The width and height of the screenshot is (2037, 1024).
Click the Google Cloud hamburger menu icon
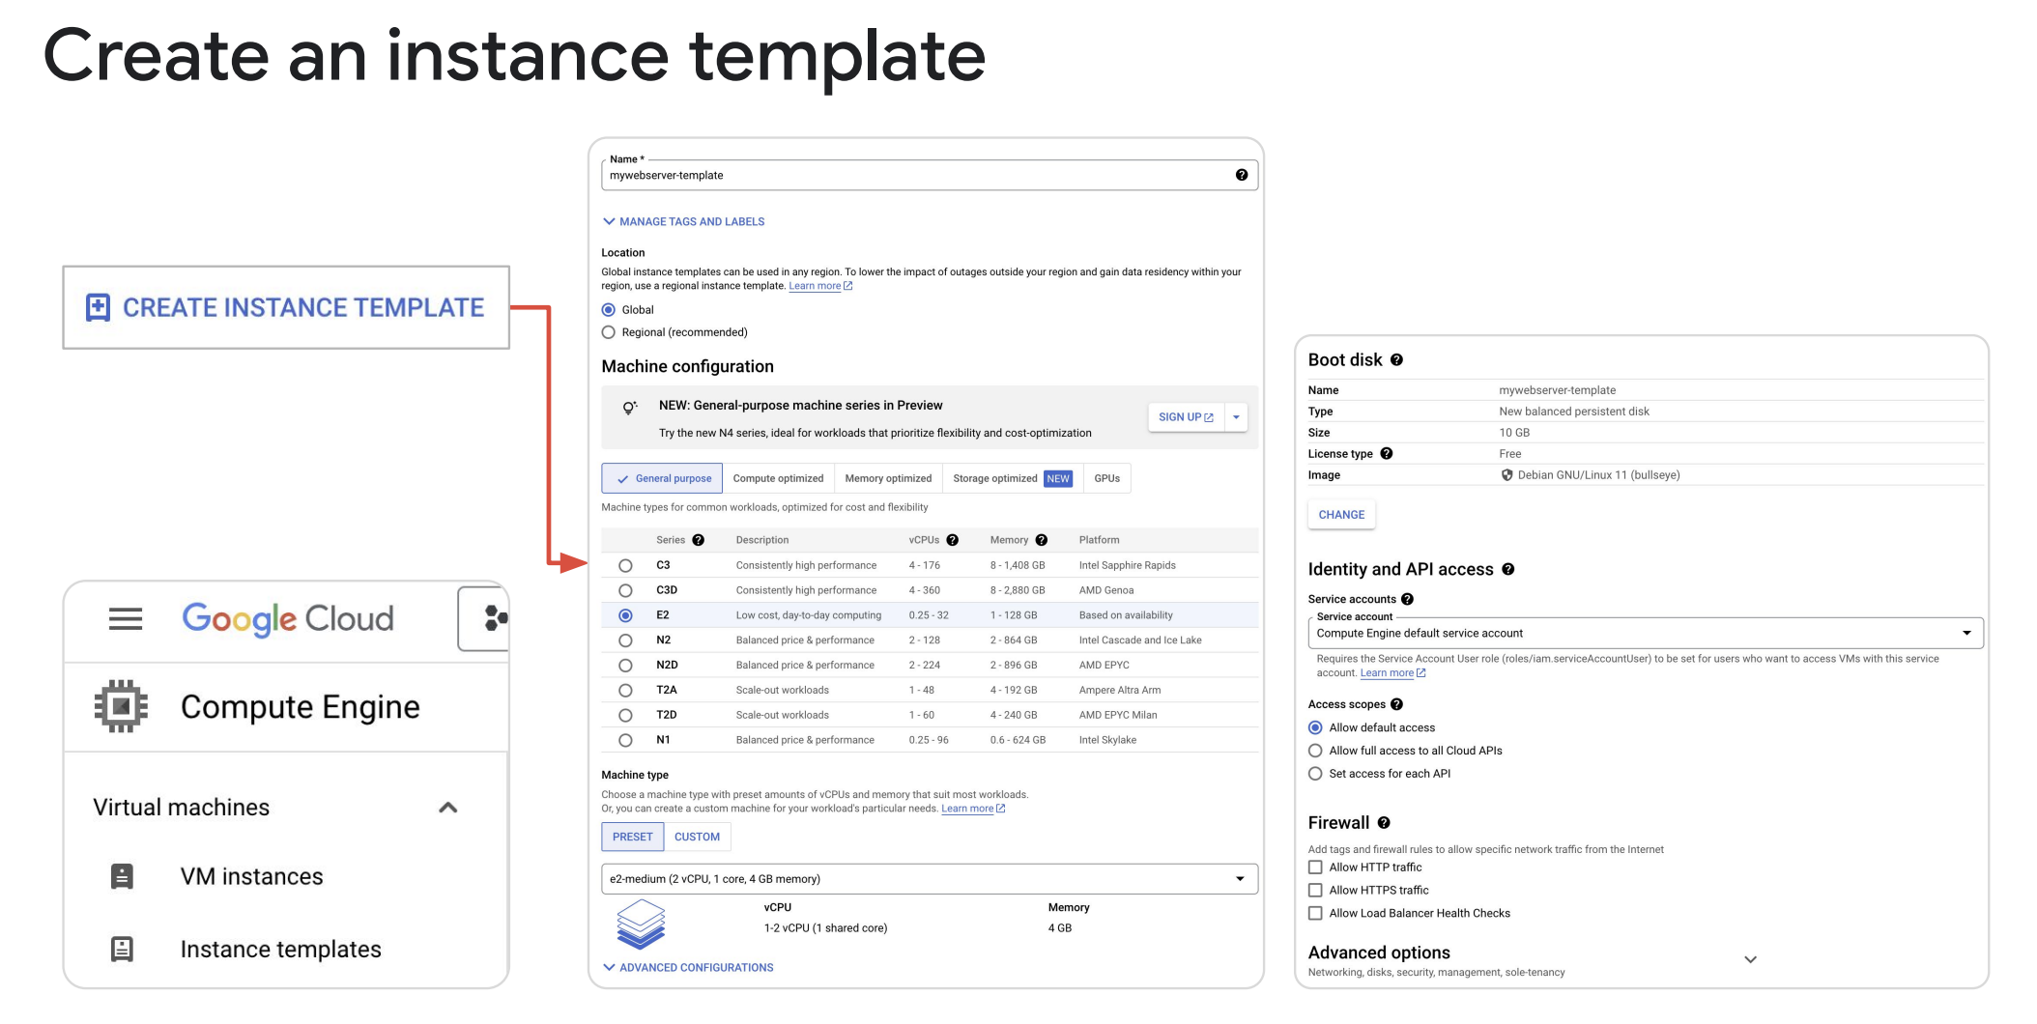[x=126, y=618]
